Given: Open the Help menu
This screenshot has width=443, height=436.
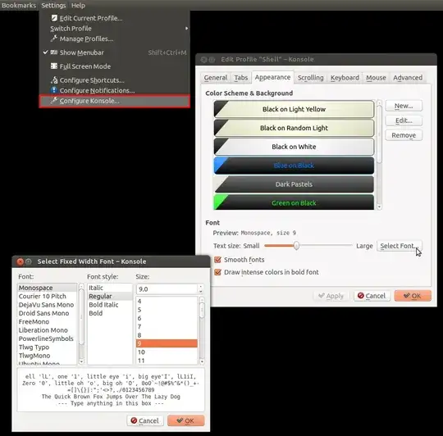Looking at the screenshot, I should pos(78,6).
